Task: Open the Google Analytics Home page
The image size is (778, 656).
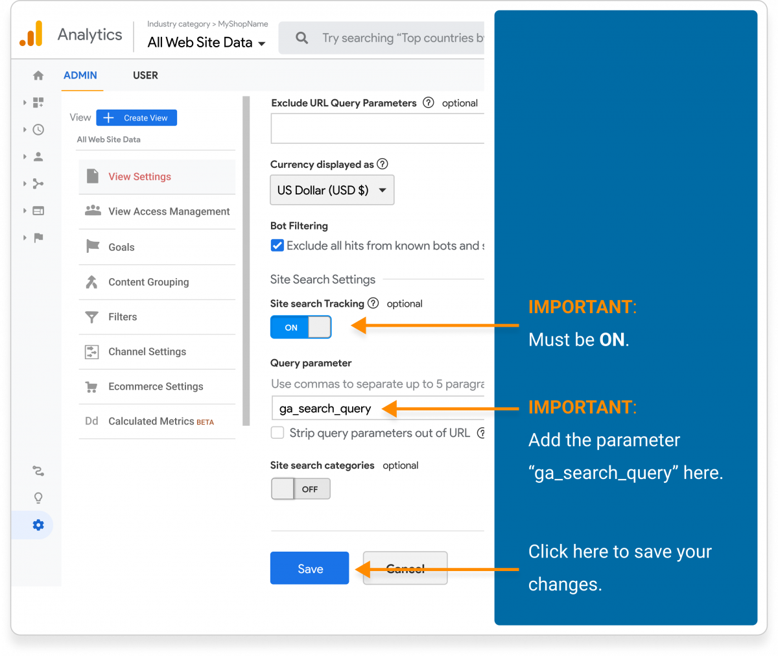Action: point(38,75)
